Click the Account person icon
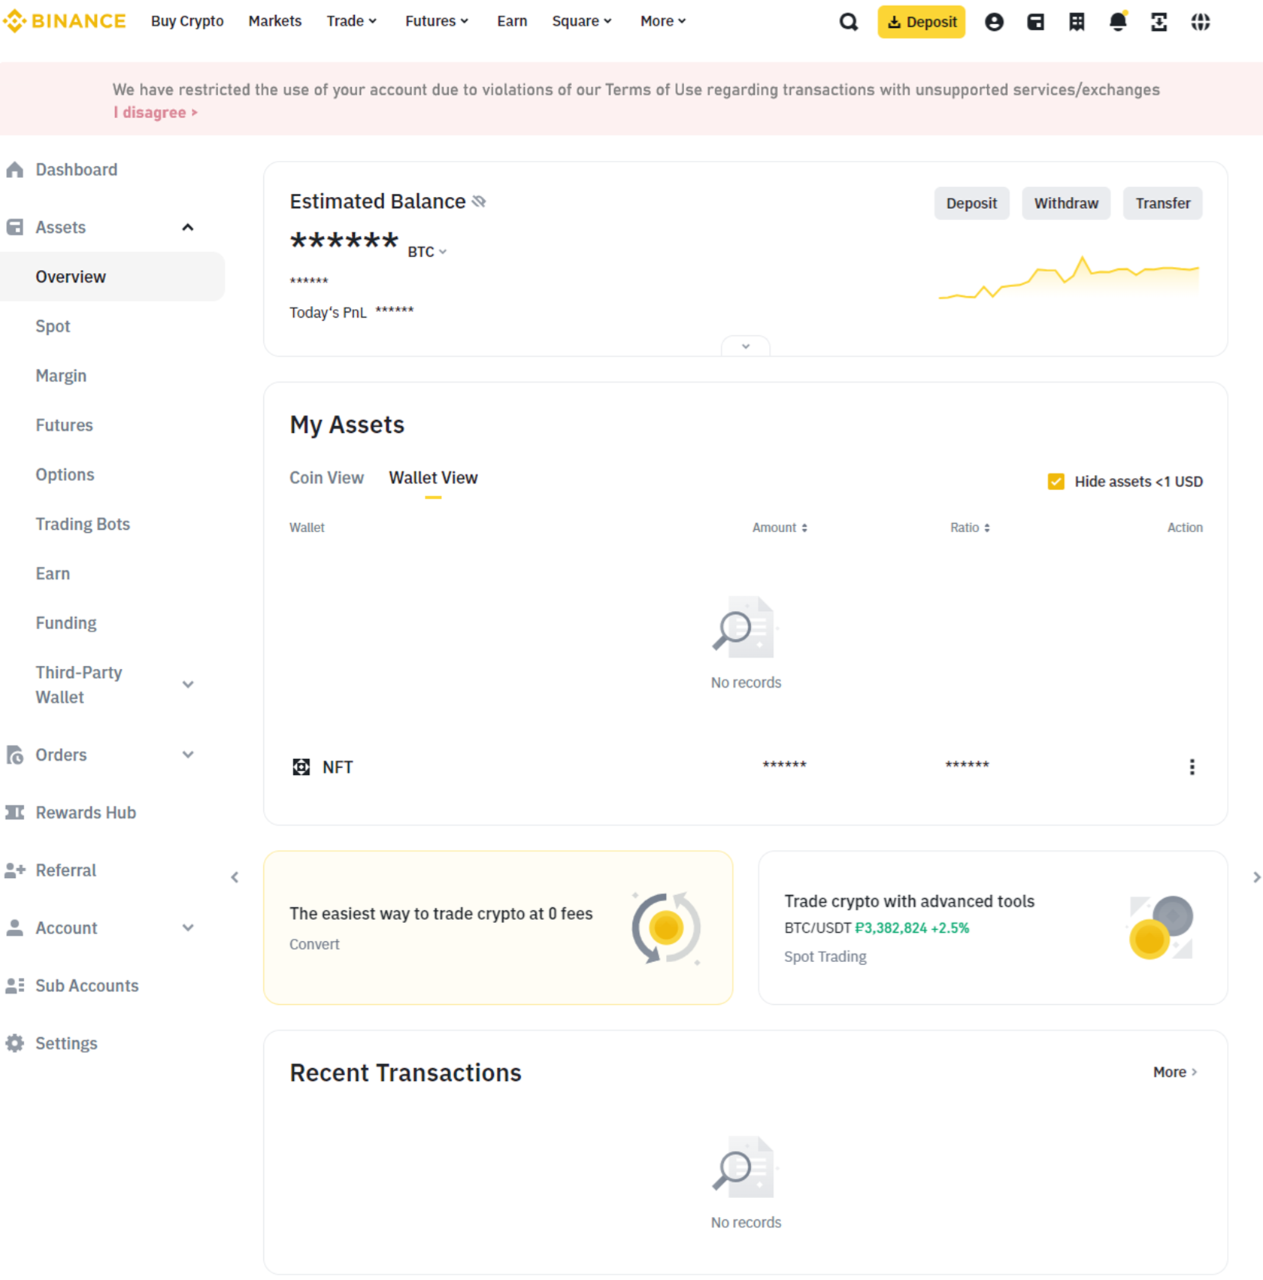 (x=15, y=927)
